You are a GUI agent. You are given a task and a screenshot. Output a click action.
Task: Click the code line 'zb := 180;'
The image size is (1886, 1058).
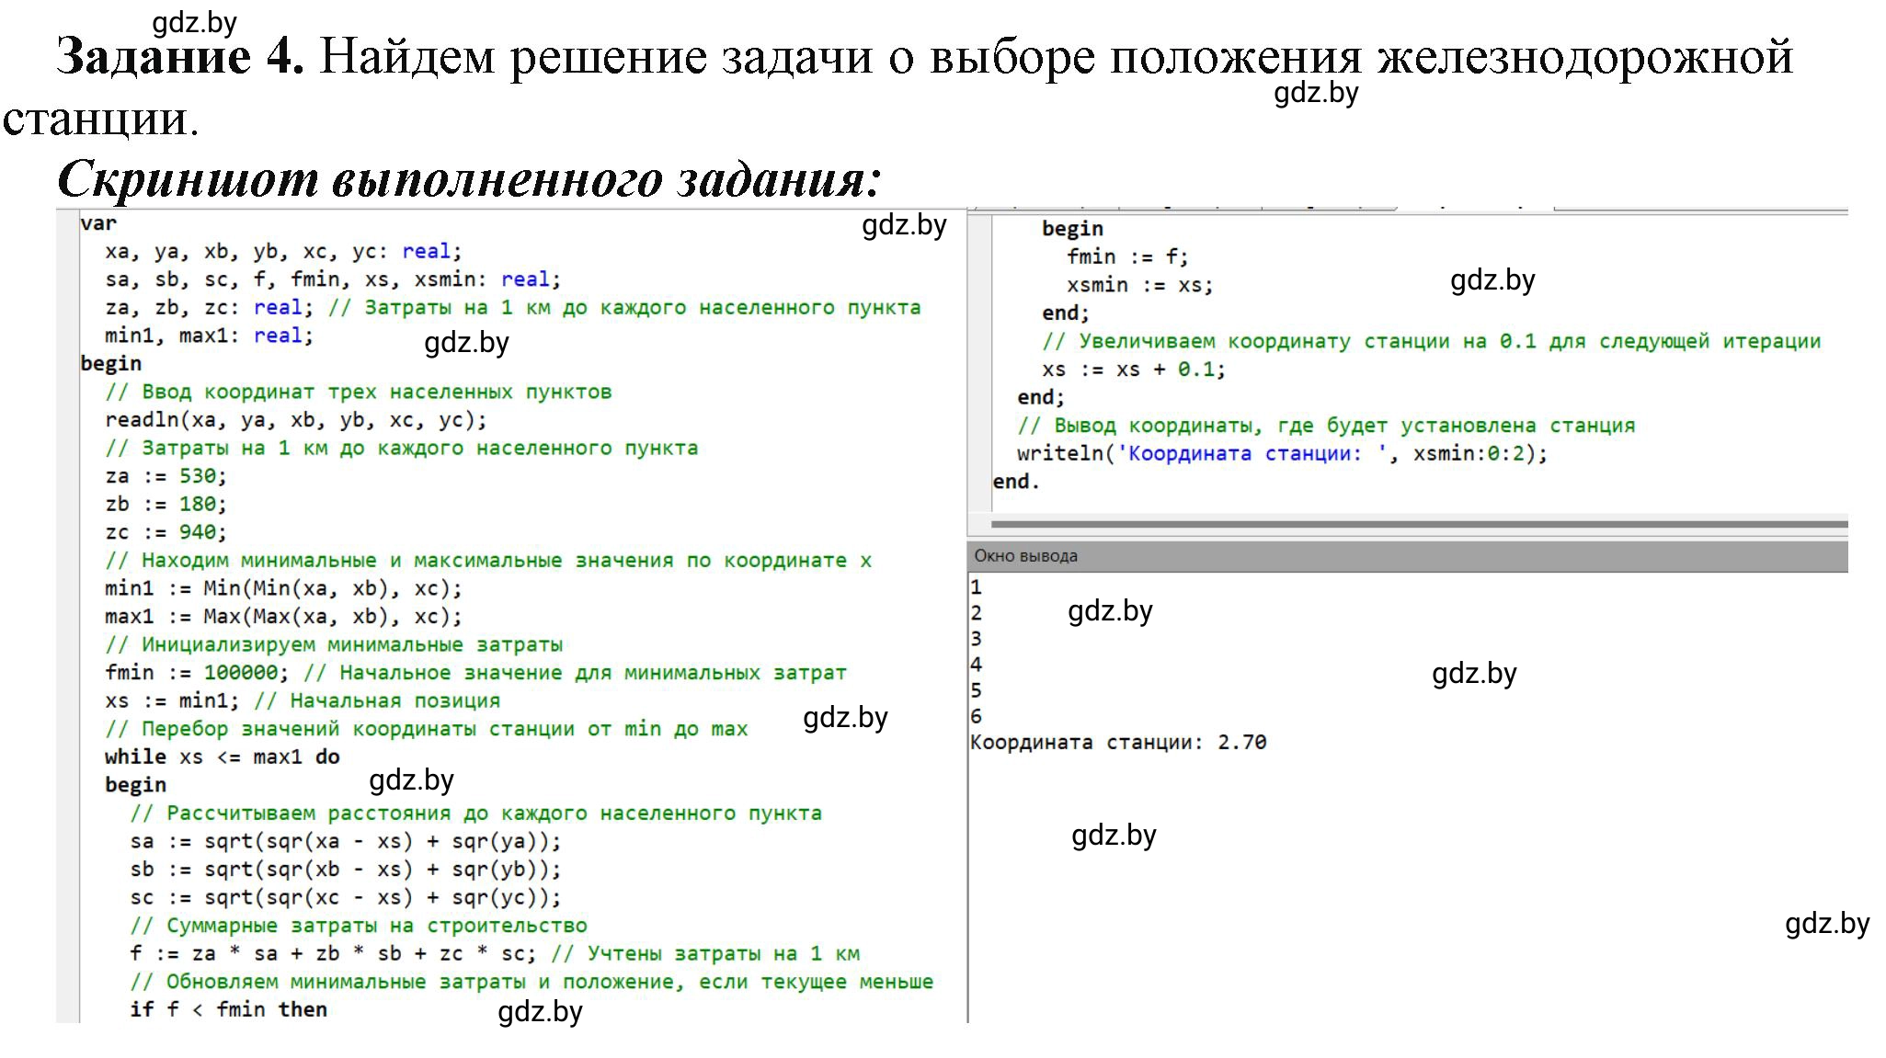point(166,505)
